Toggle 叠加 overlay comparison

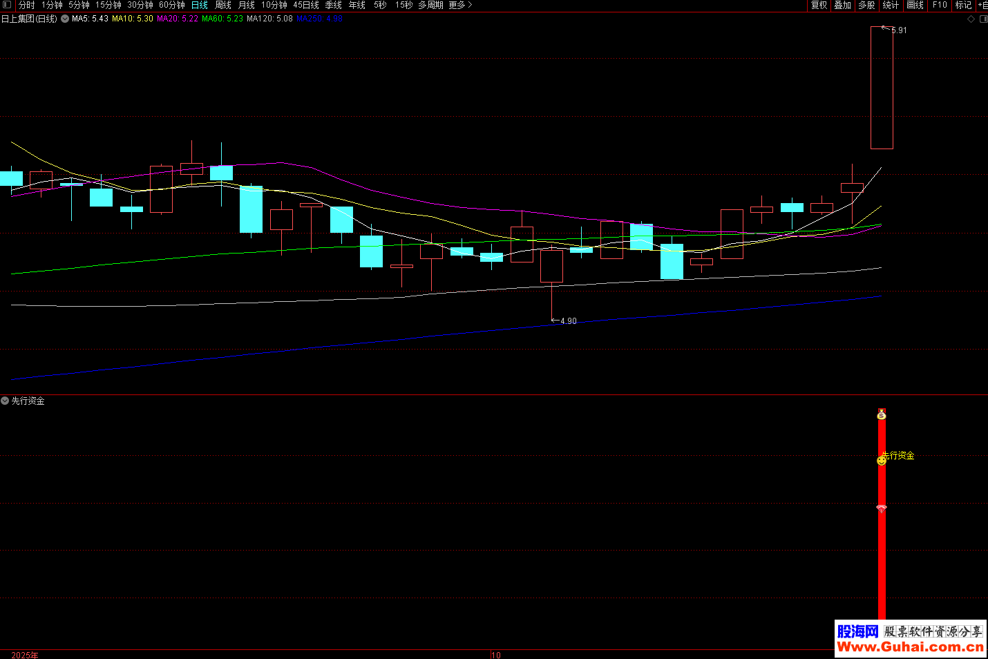coord(842,5)
